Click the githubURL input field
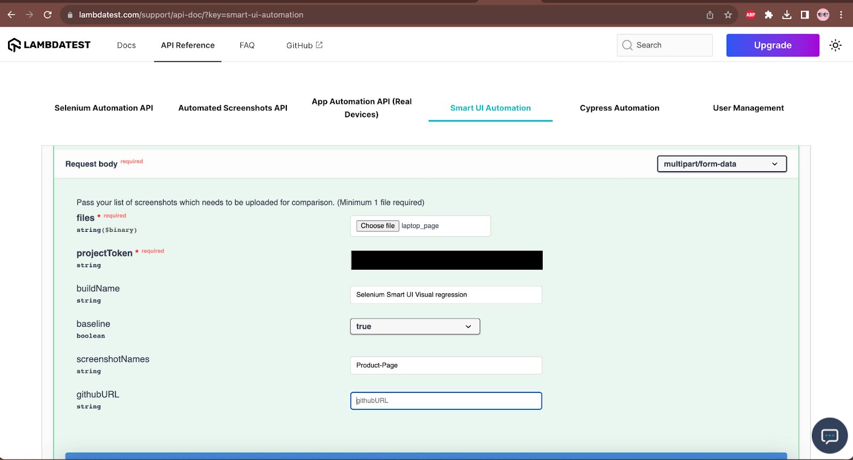This screenshot has width=853, height=460. tap(446, 401)
